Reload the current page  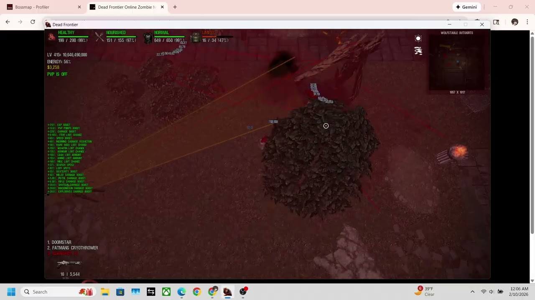coord(33,22)
